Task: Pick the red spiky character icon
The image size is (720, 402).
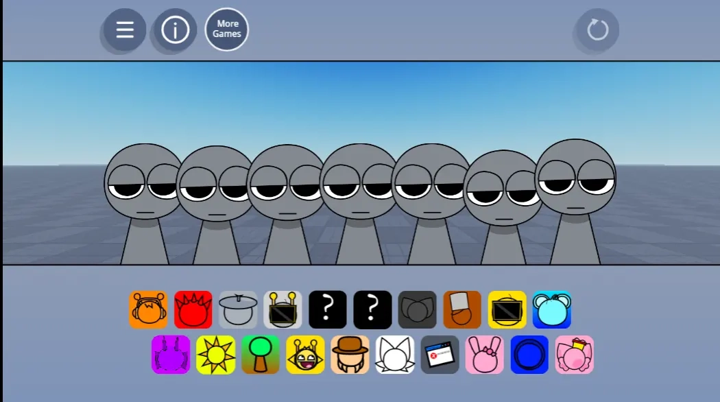Action: coord(193,309)
